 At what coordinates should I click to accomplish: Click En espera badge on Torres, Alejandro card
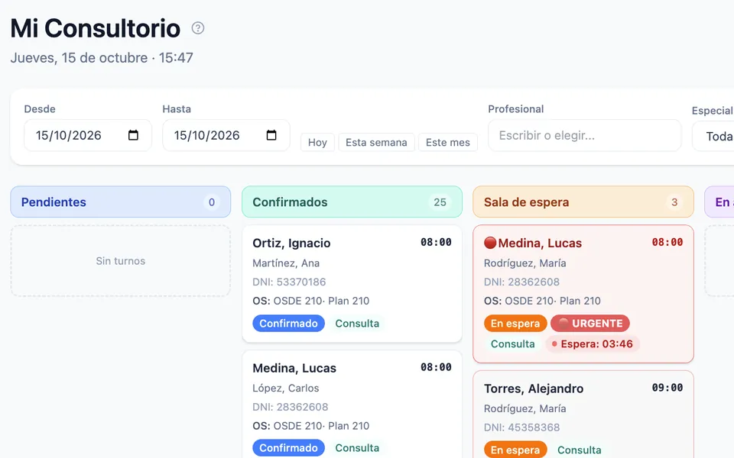click(x=515, y=450)
